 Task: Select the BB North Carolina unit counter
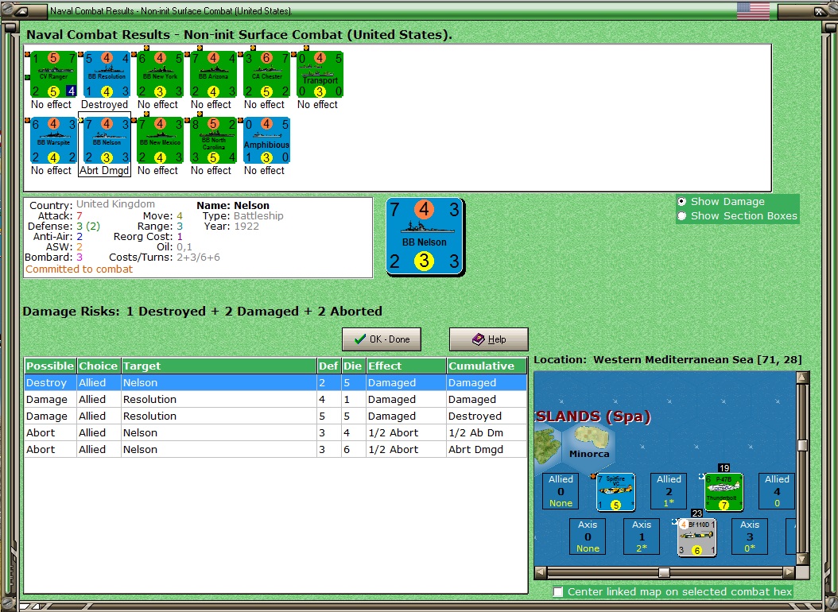(213, 141)
